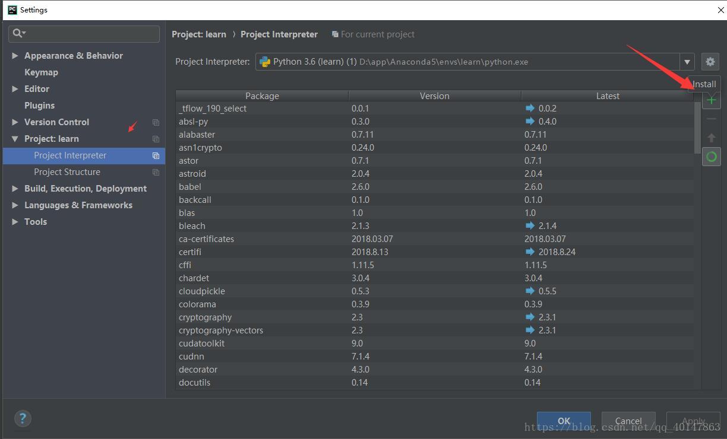Click the copy icon beside Project Structure
The image size is (727, 439).
pyautogui.click(x=156, y=172)
